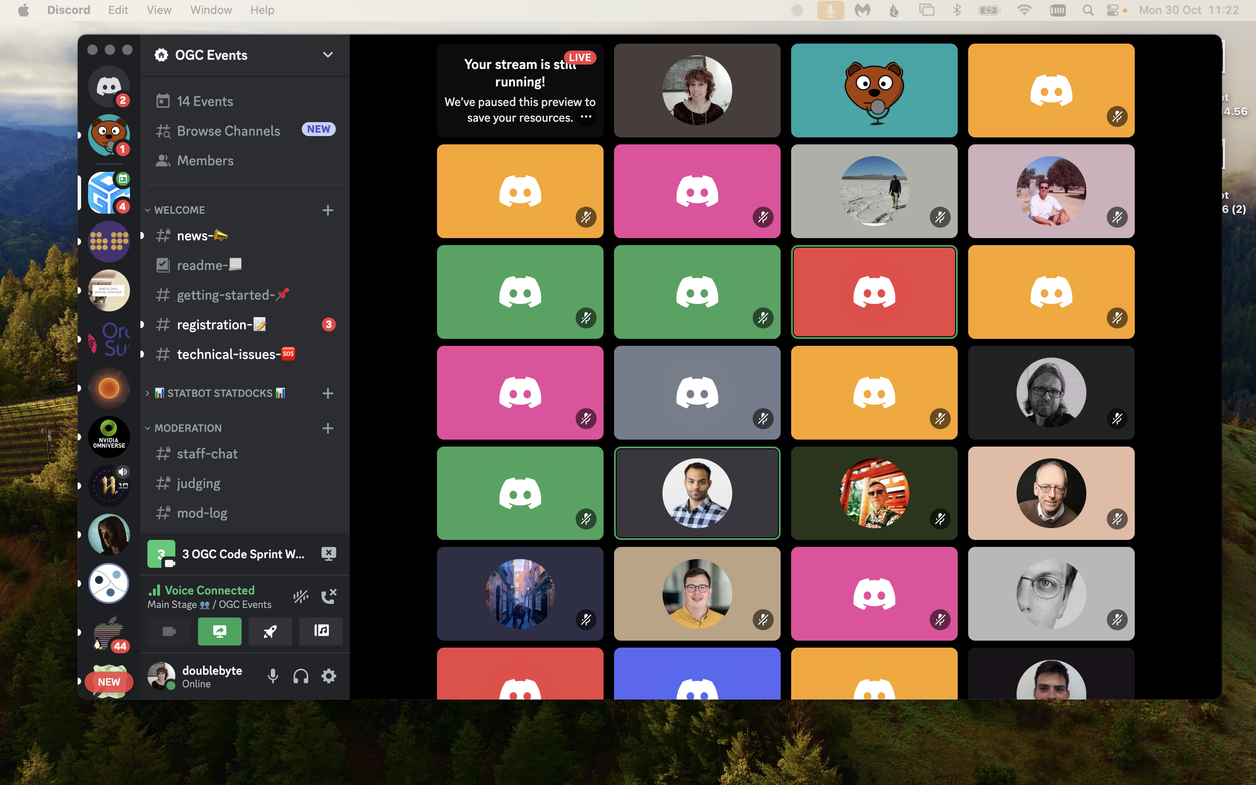Open the Edit menu
This screenshot has height=785, width=1256.
[118, 10]
